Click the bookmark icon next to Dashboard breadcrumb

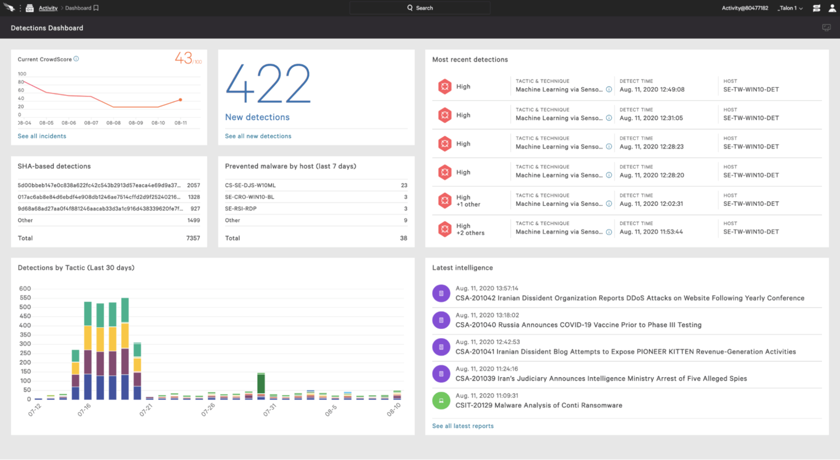(x=95, y=7)
